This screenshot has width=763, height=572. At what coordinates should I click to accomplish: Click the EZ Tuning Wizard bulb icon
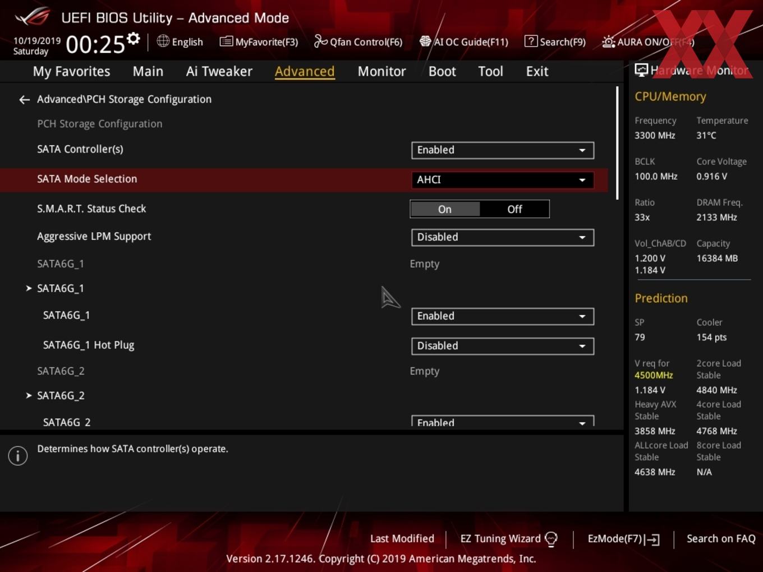(x=551, y=539)
